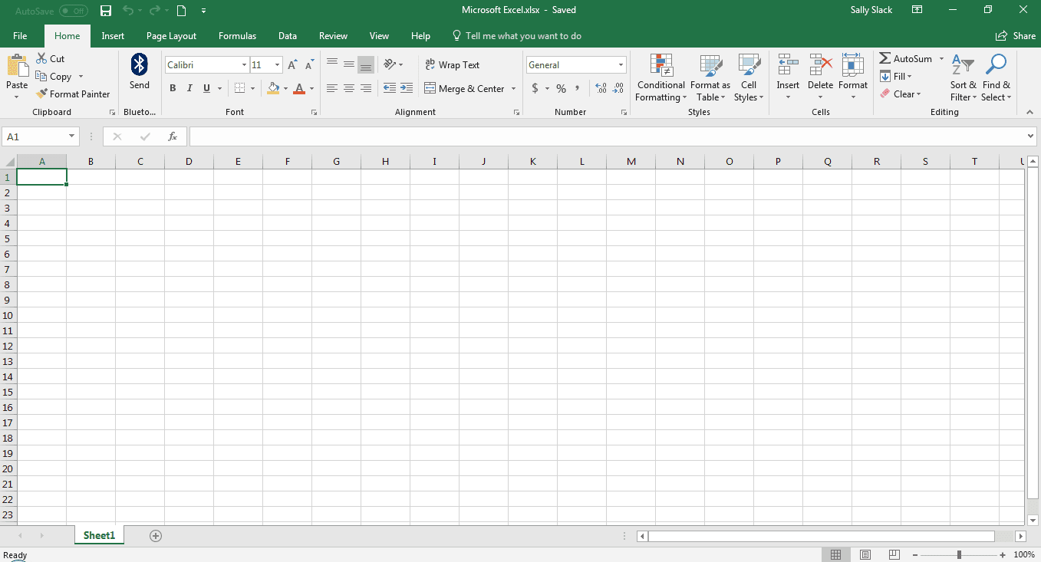The height and width of the screenshot is (562, 1041).
Task: Toggle Bold formatting
Action: click(173, 88)
